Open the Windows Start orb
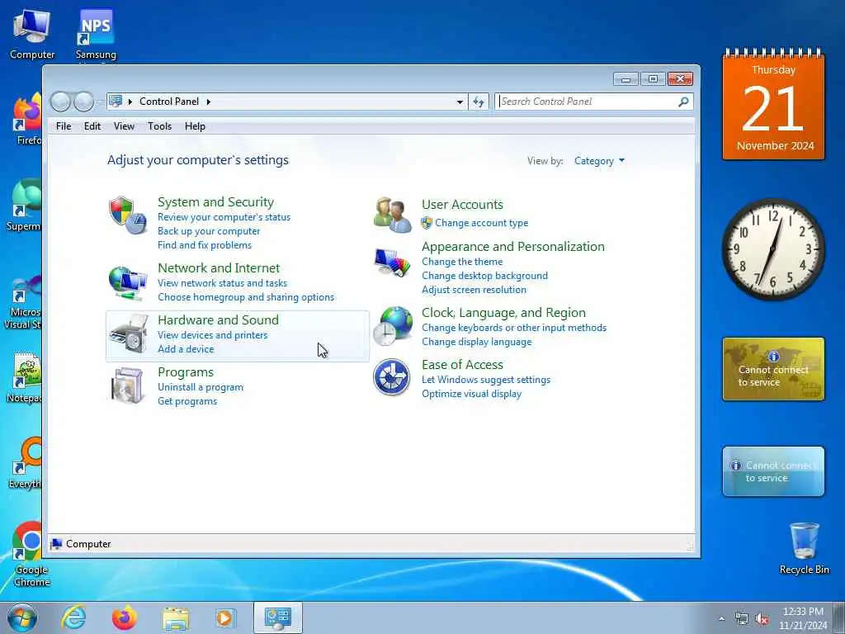Image resolution: width=845 pixels, height=634 pixels. click(x=22, y=617)
